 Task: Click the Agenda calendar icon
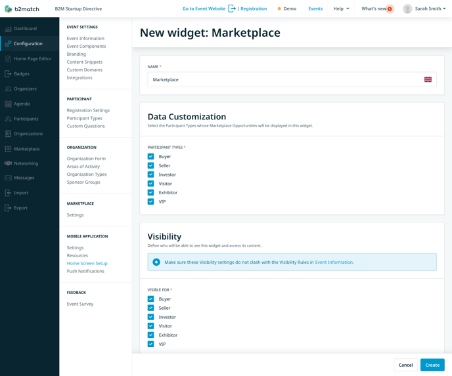click(8, 104)
